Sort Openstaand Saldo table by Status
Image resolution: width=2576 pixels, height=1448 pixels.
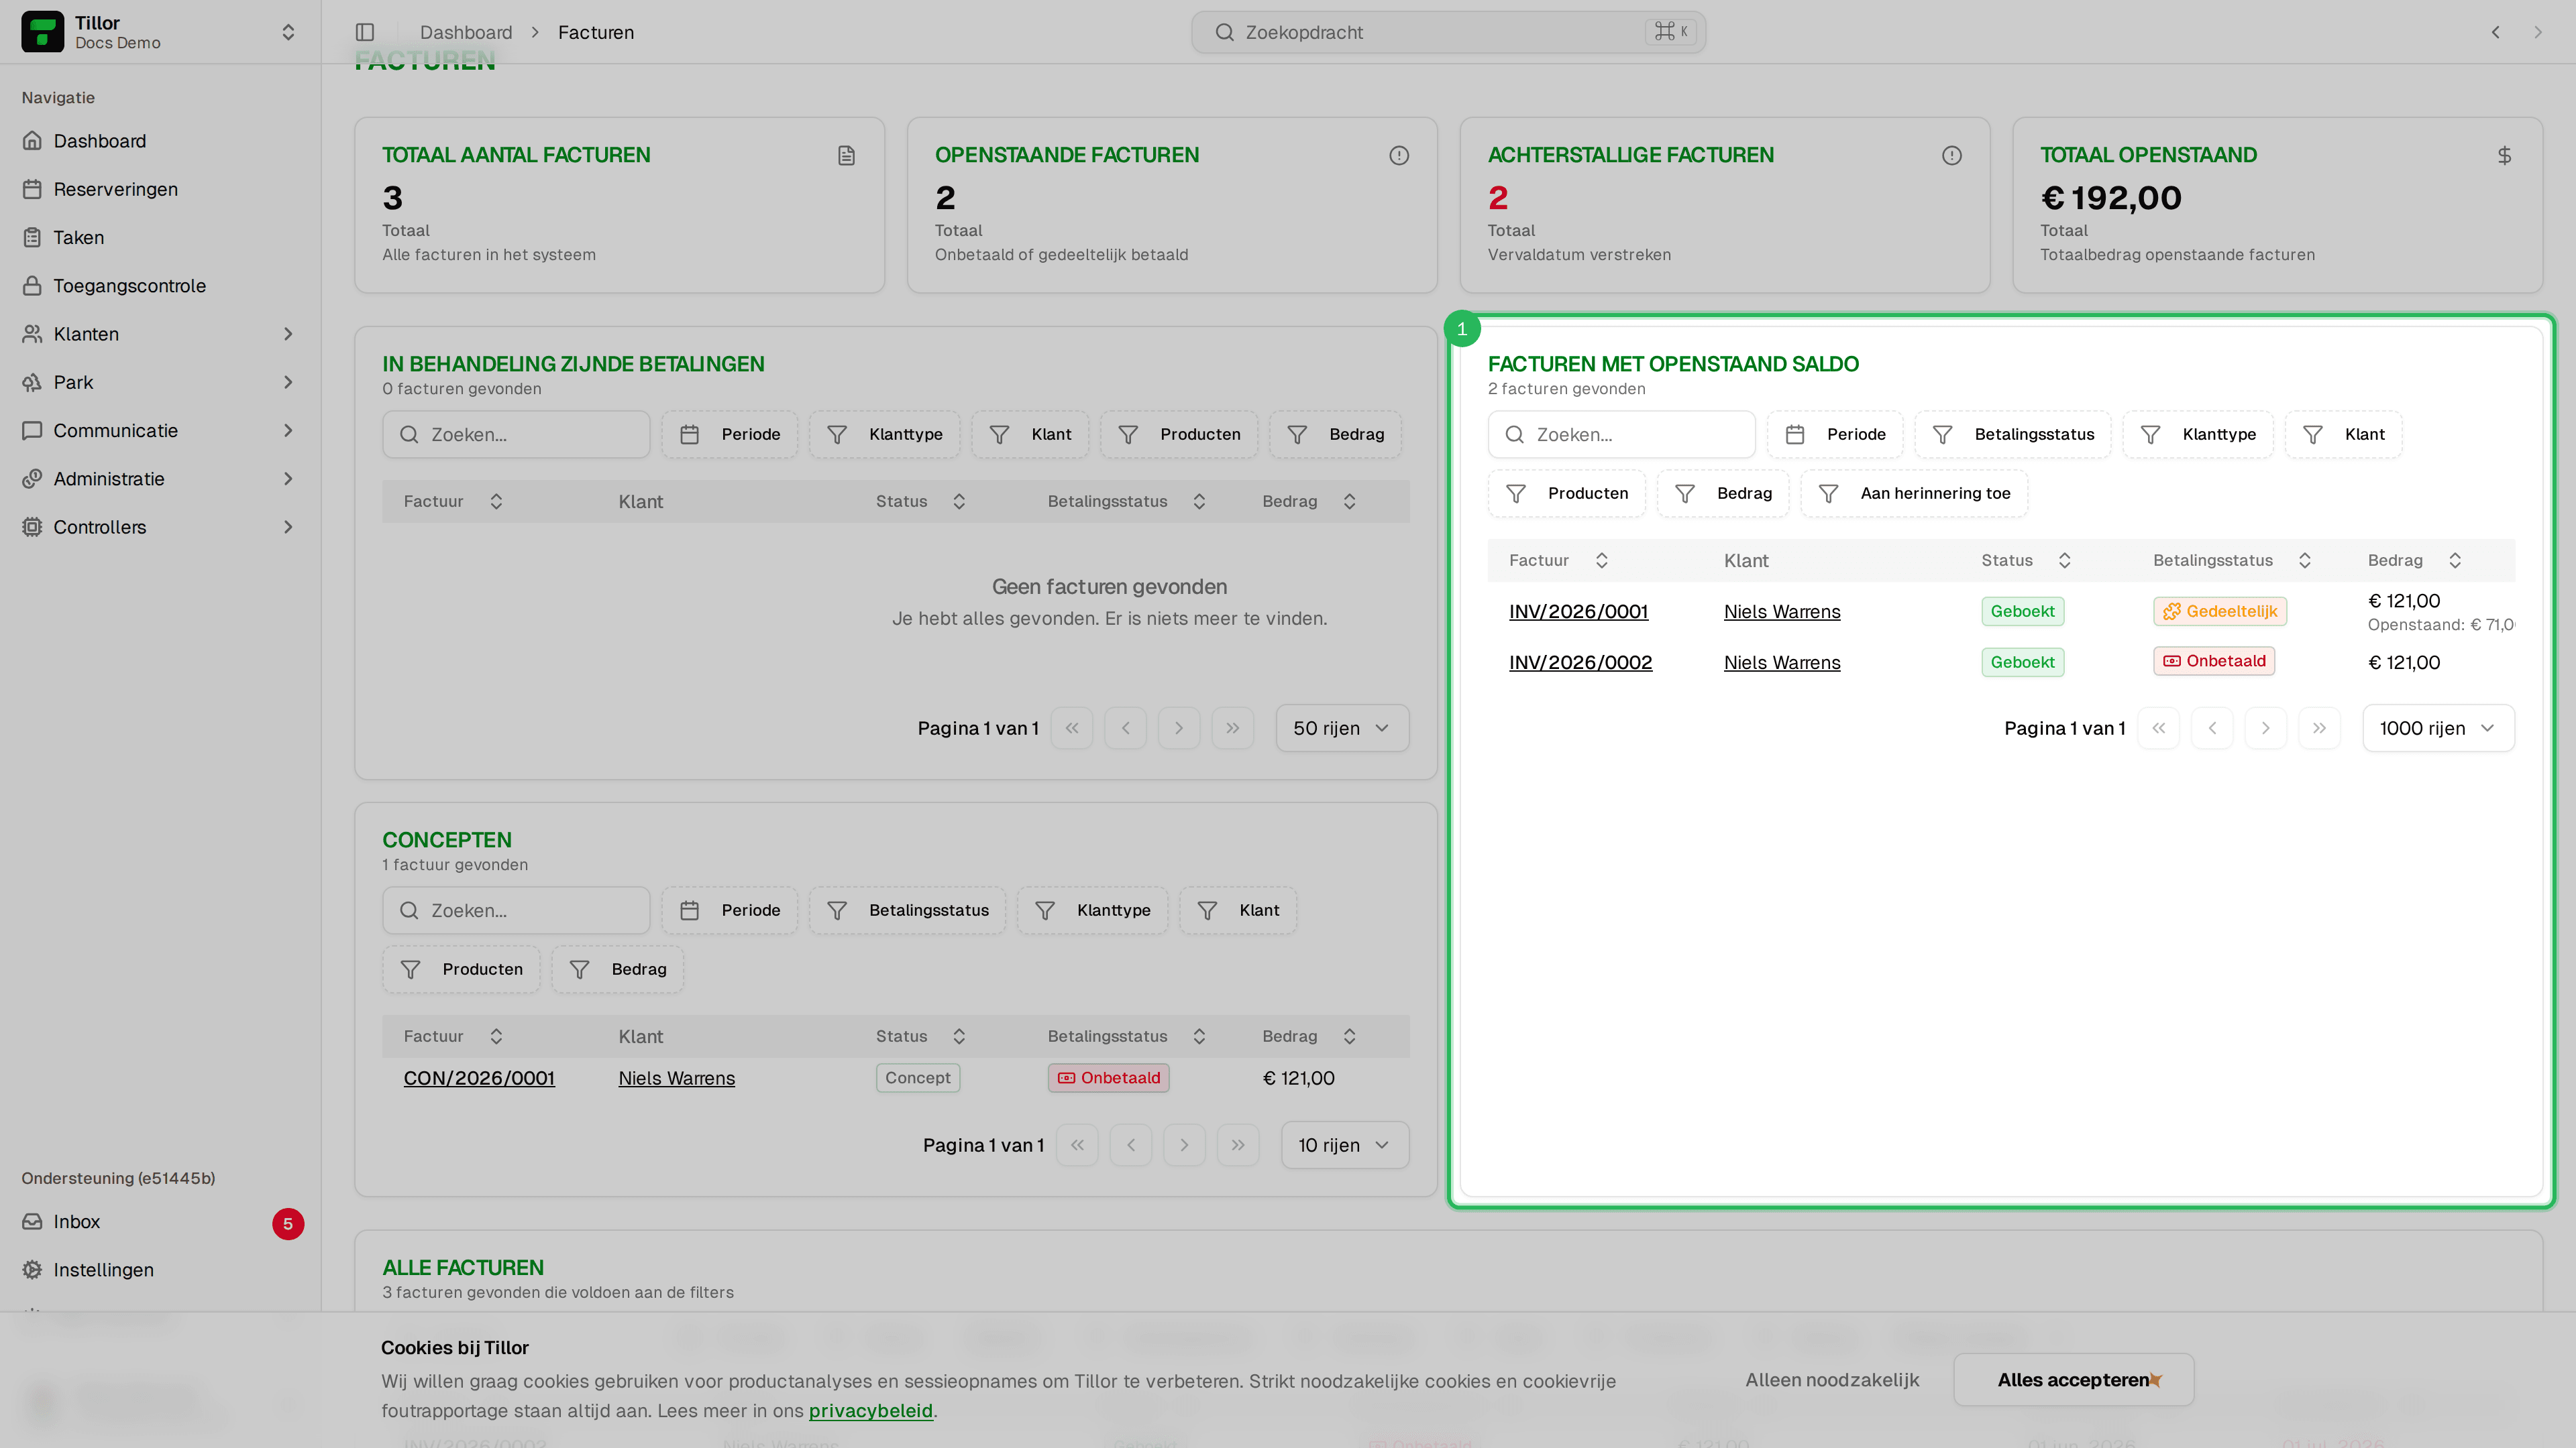(x=2027, y=560)
